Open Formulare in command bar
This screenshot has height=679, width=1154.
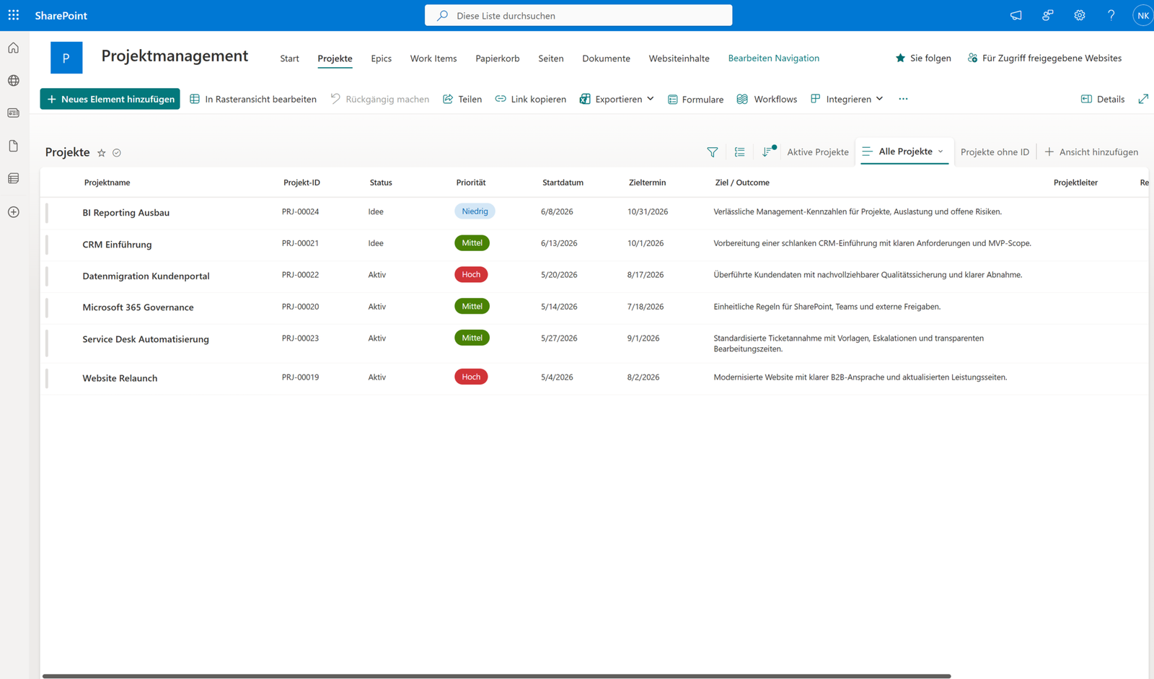696,100
